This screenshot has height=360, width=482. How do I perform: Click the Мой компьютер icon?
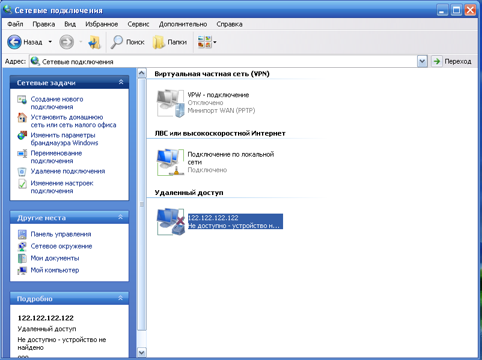22,271
